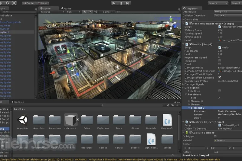Click the scene orientation gizmo

coord(171,24)
